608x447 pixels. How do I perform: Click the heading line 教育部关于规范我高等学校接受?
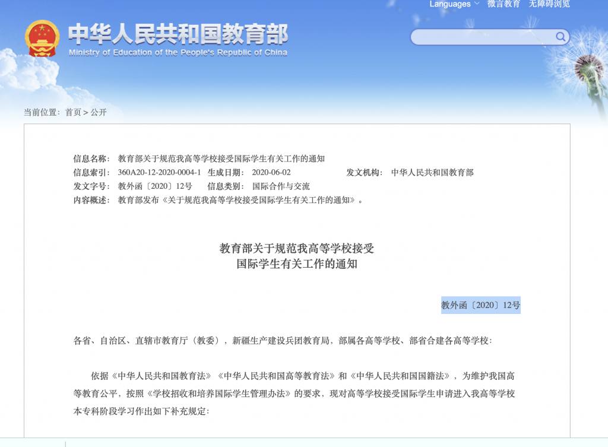click(x=297, y=249)
